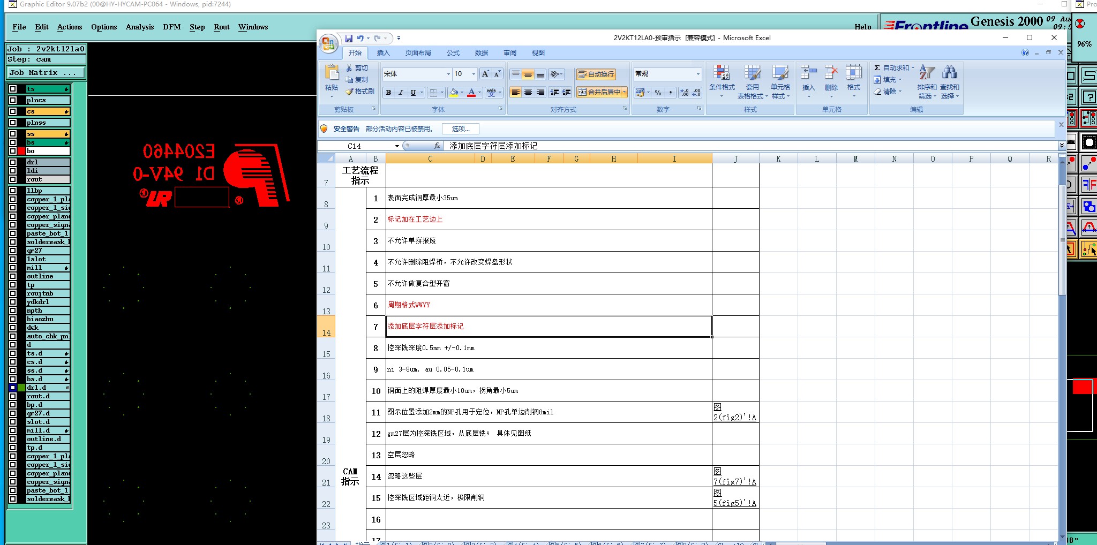1097x545 pixels.
Task: Click the Job Matrix button
Action: (46, 73)
